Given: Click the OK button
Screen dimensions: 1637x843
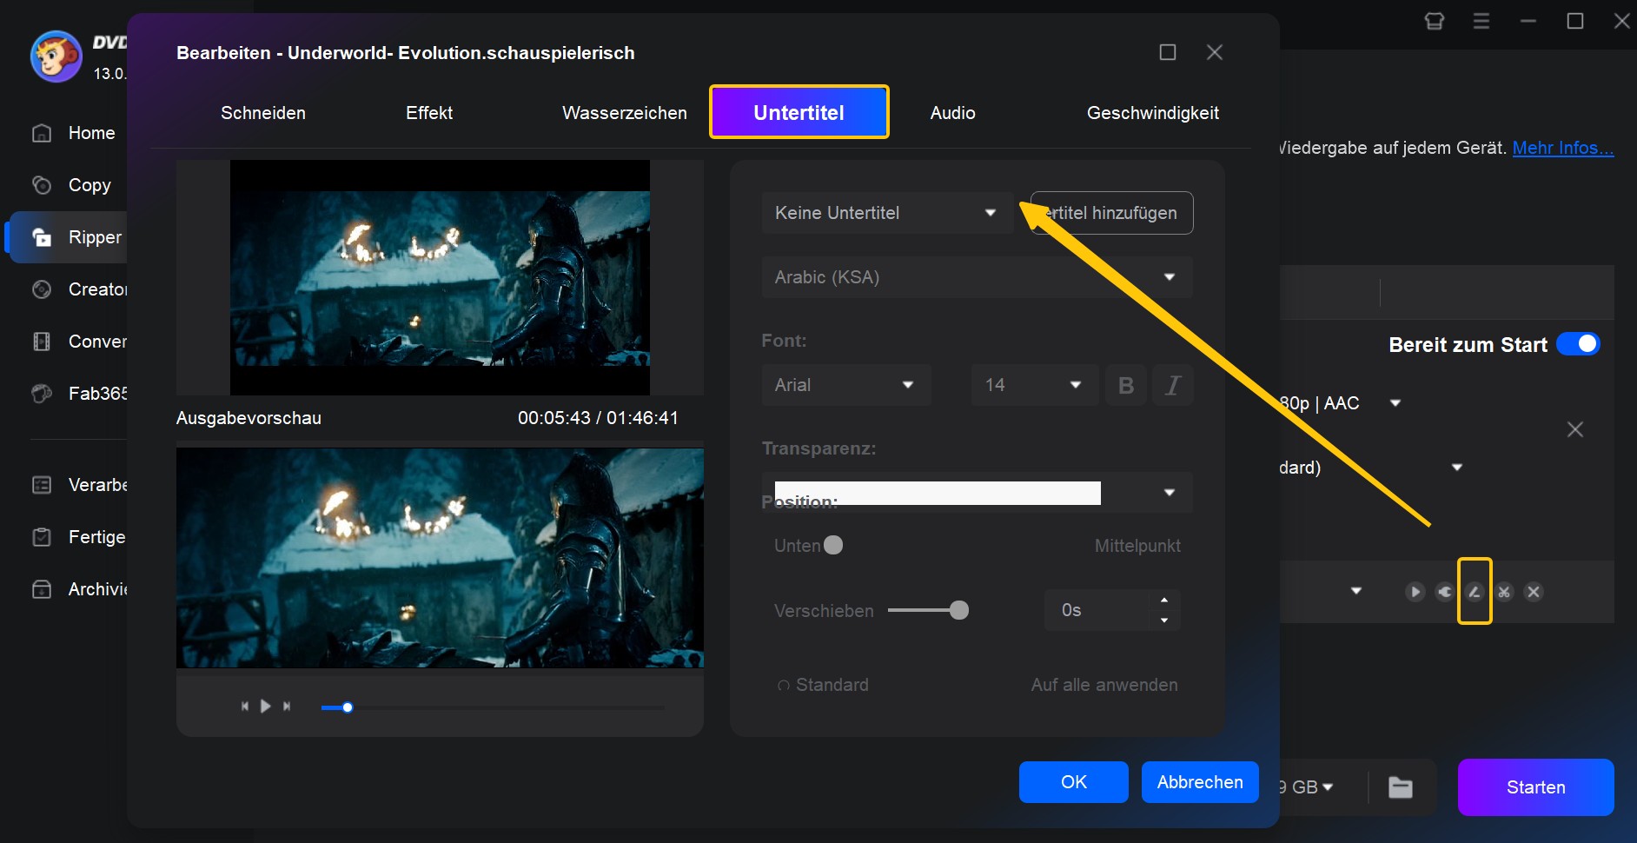Looking at the screenshot, I should (x=1074, y=782).
